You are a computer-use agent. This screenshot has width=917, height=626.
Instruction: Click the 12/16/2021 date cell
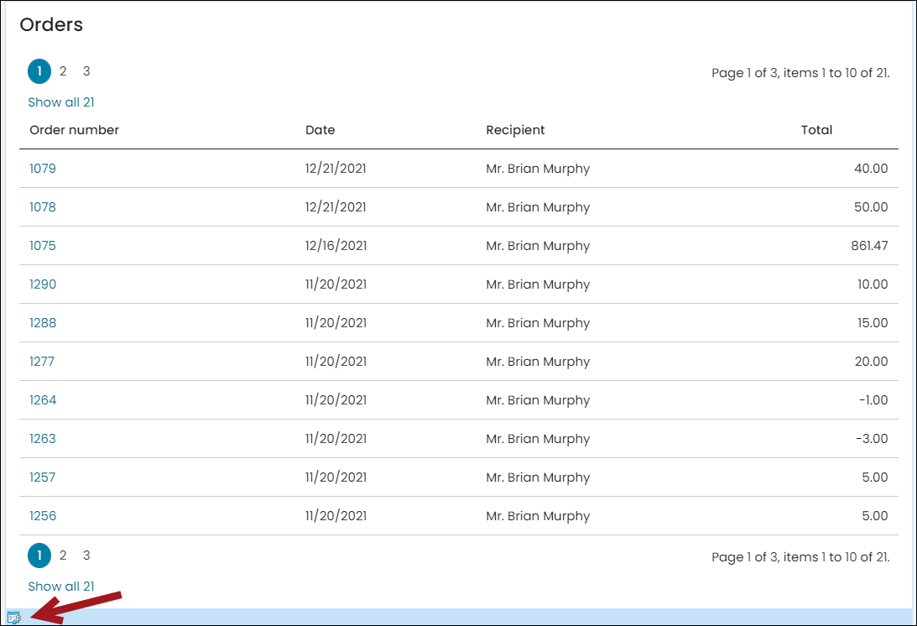click(x=336, y=246)
